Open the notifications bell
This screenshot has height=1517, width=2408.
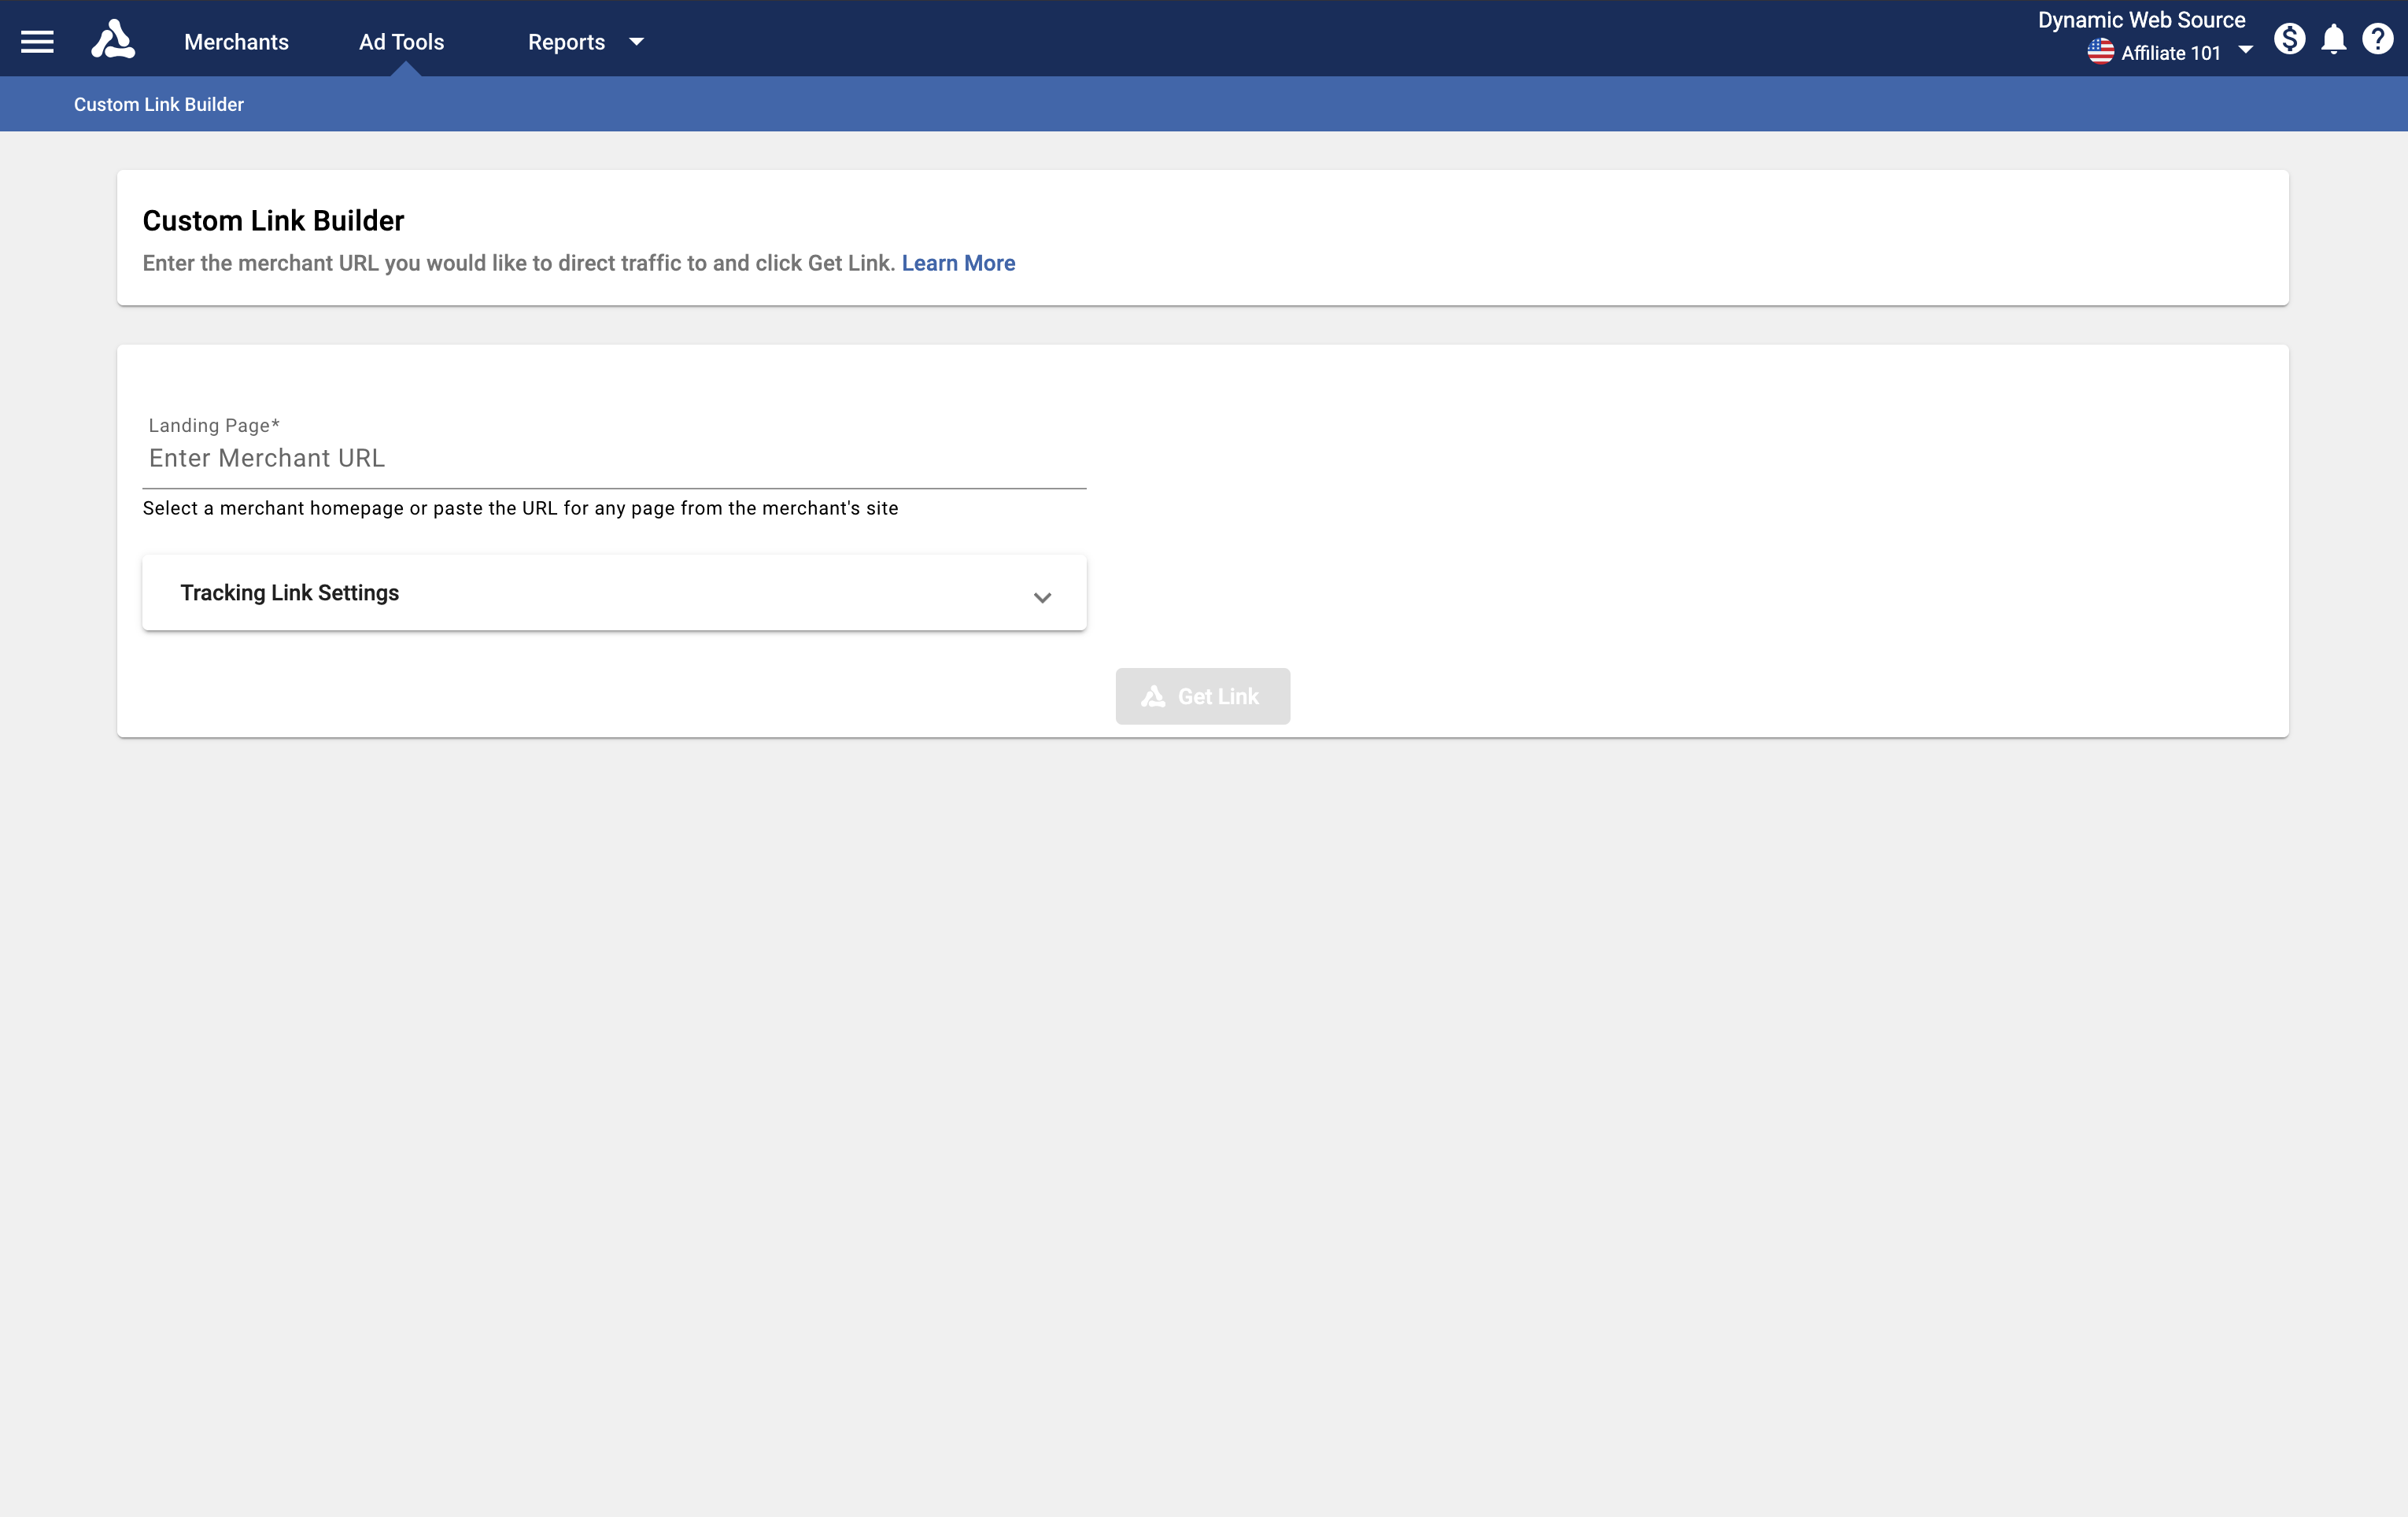coord(2333,40)
